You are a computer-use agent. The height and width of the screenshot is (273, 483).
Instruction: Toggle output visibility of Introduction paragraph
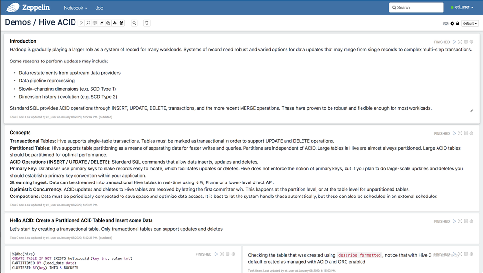point(466,42)
